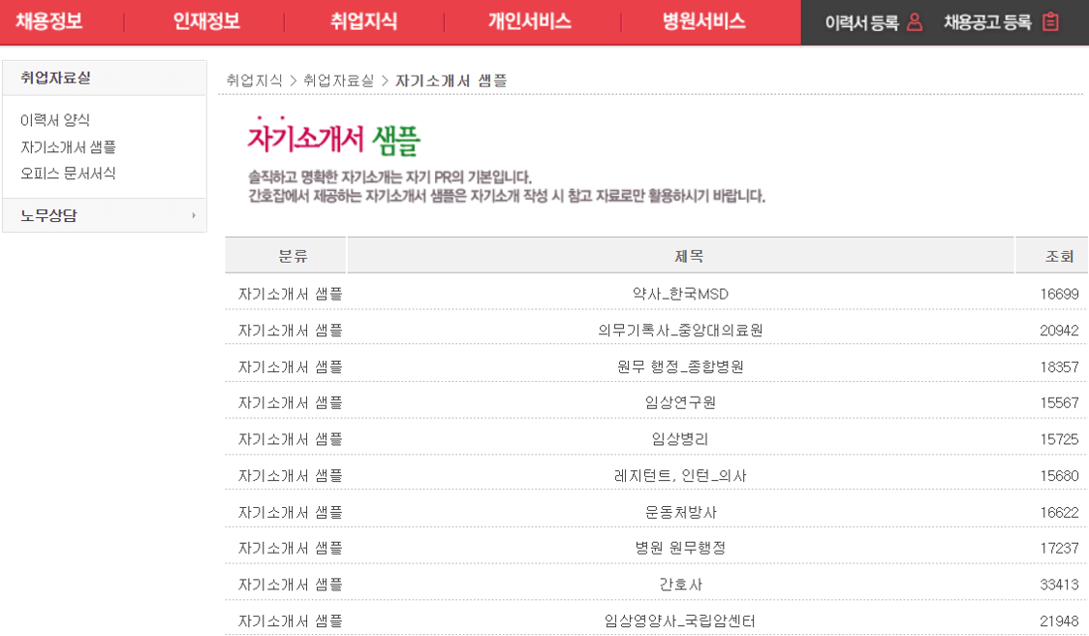Click 취업자료실 in the breadcrumb
Viewport: 1089px width, 636px height.
[338, 80]
